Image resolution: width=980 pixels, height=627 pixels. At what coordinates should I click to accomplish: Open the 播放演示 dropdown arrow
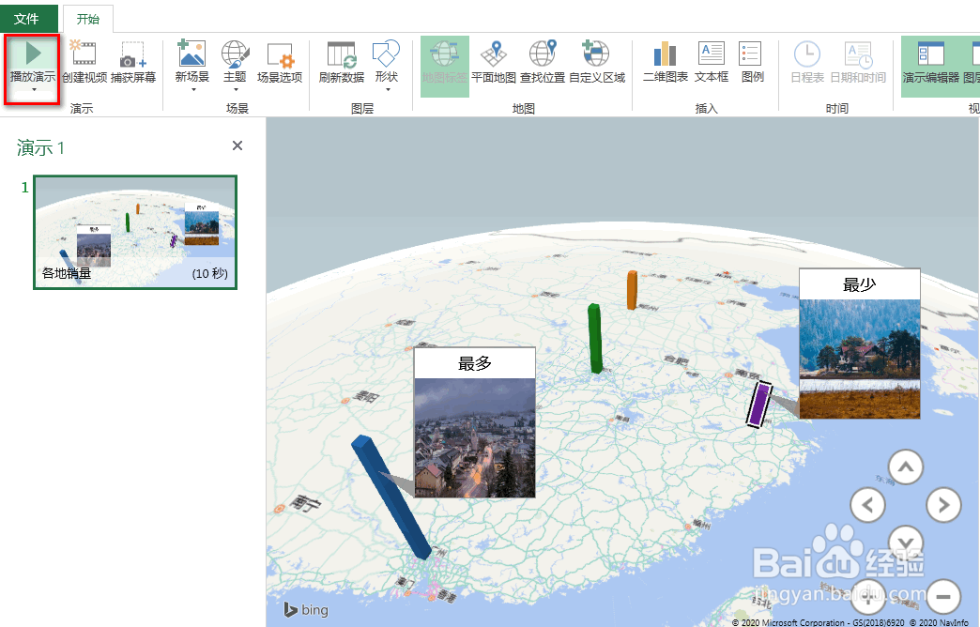pos(34,90)
